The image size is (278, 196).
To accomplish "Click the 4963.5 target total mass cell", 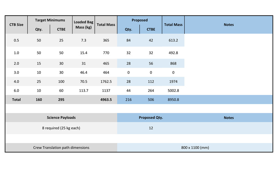I will [106, 100].
